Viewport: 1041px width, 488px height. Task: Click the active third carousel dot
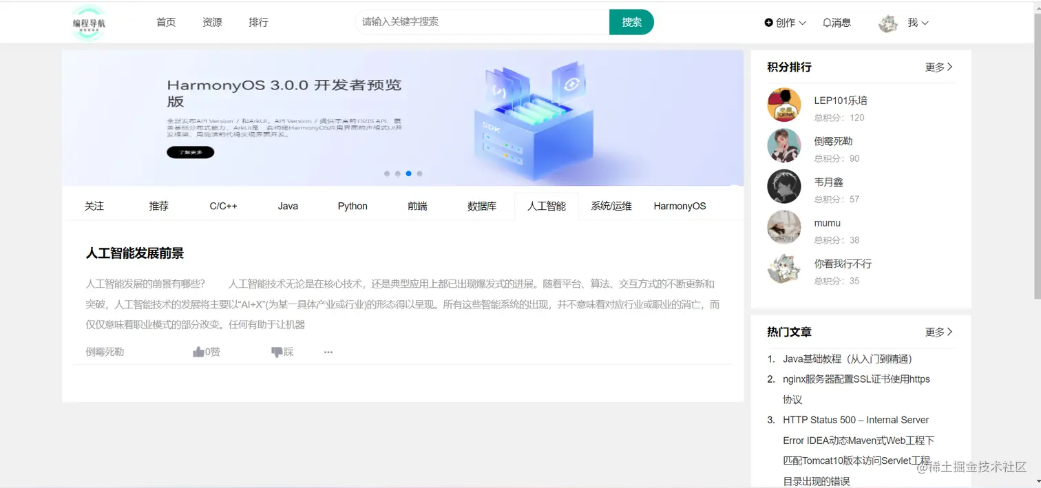409,173
